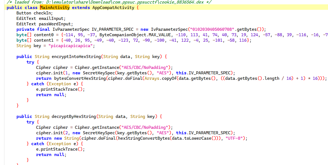Open the AppCompatActivity superclass reference

[x=113, y=8]
